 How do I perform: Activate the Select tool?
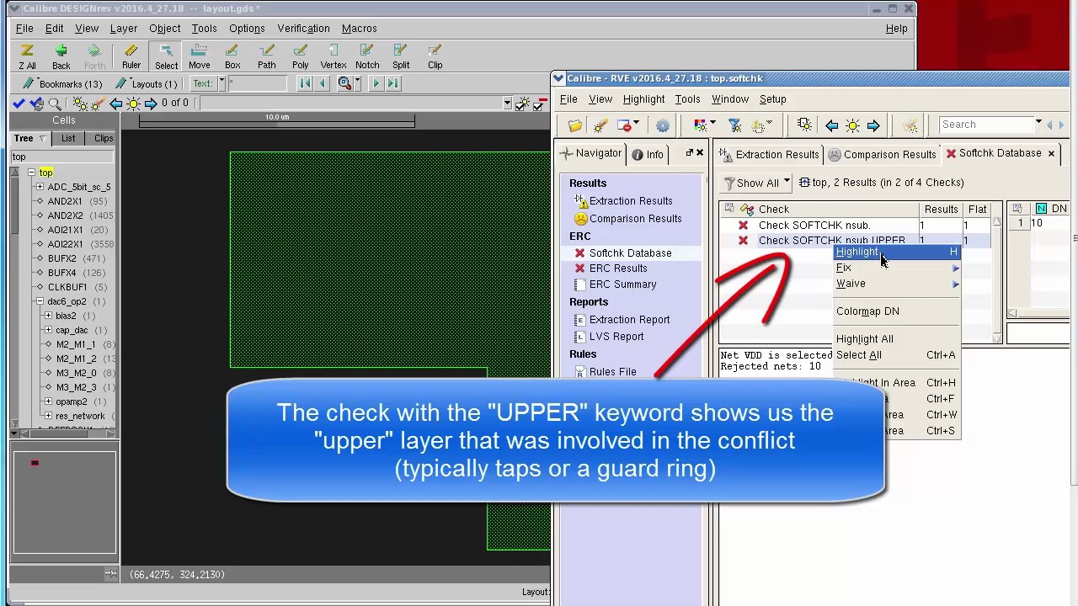(166, 56)
